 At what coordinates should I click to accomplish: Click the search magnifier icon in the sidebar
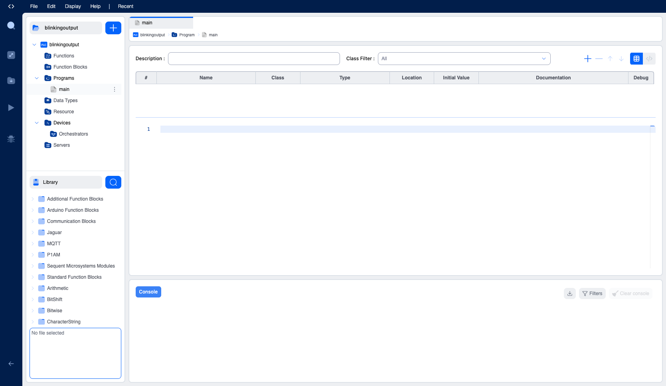tap(11, 26)
